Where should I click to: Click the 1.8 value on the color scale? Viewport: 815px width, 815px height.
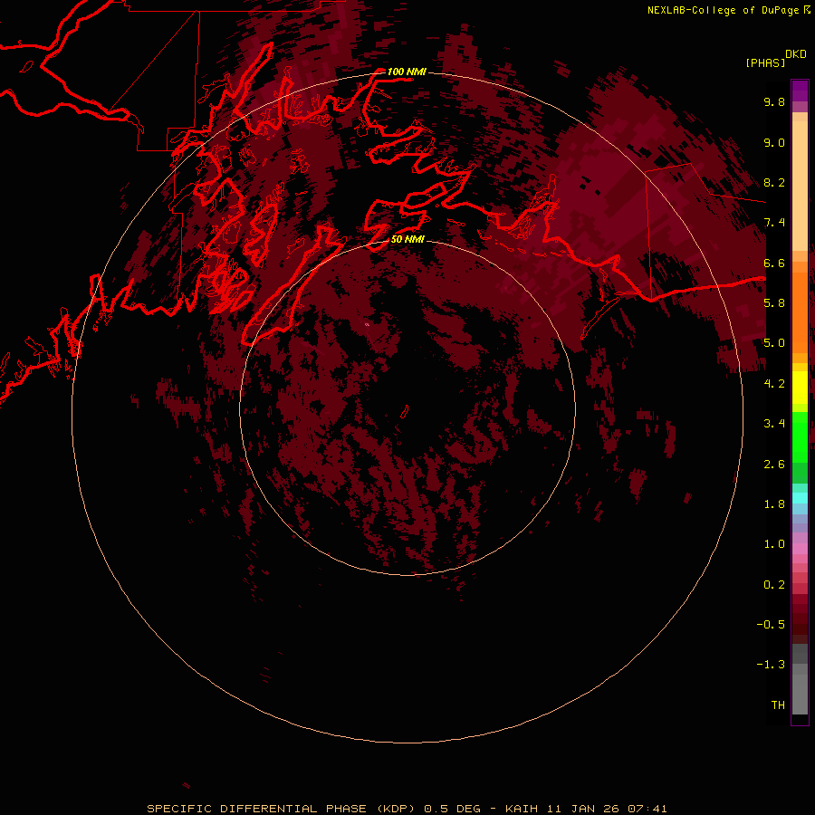point(774,504)
